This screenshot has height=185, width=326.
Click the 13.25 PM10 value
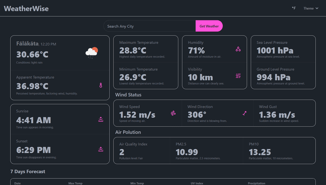[260, 152]
